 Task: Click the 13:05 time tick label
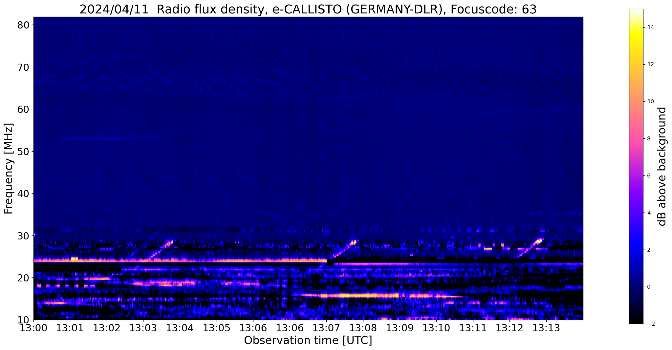coord(217,328)
